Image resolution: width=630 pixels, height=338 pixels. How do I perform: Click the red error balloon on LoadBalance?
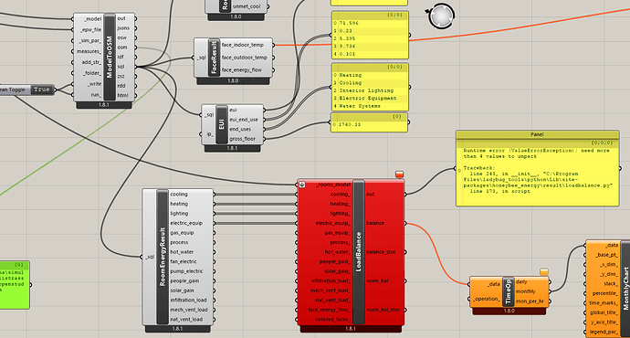click(x=399, y=174)
